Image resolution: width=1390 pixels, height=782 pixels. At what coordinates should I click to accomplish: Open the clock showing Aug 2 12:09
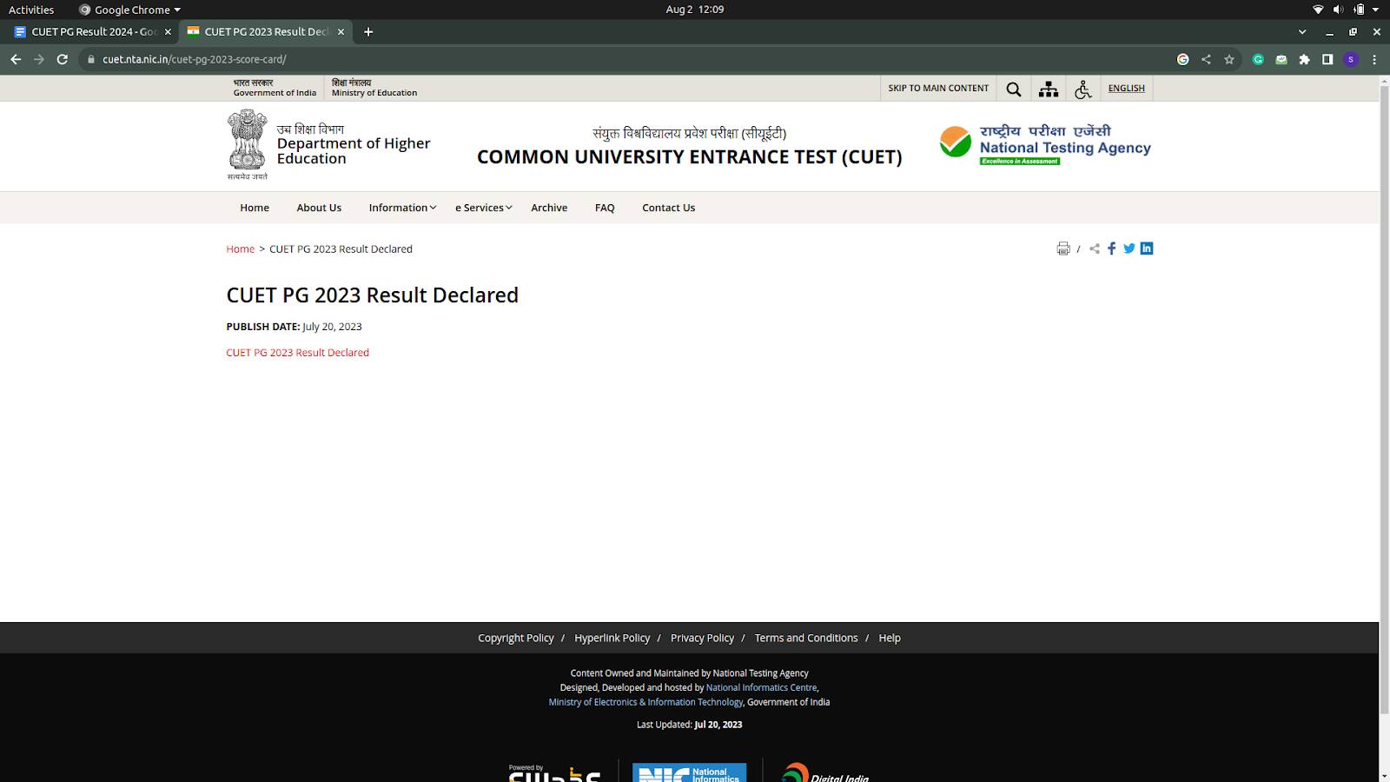click(694, 10)
